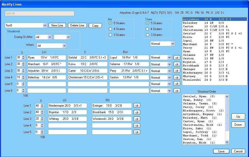Choose 3 Skaters in Me group
249x157 pixels.
110,35
